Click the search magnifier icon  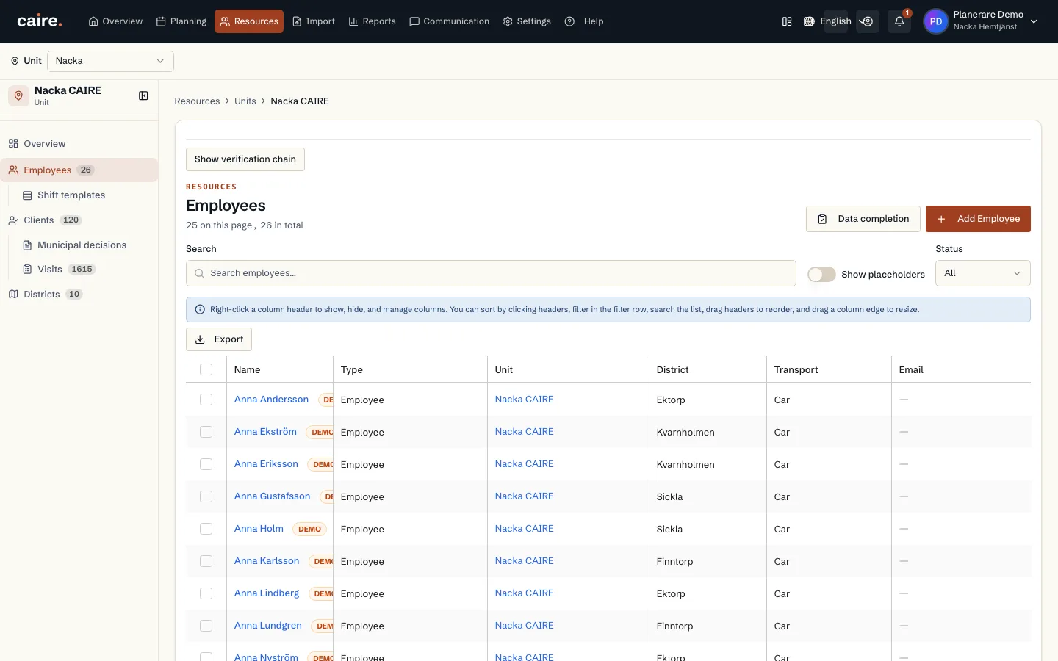[x=199, y=273]
